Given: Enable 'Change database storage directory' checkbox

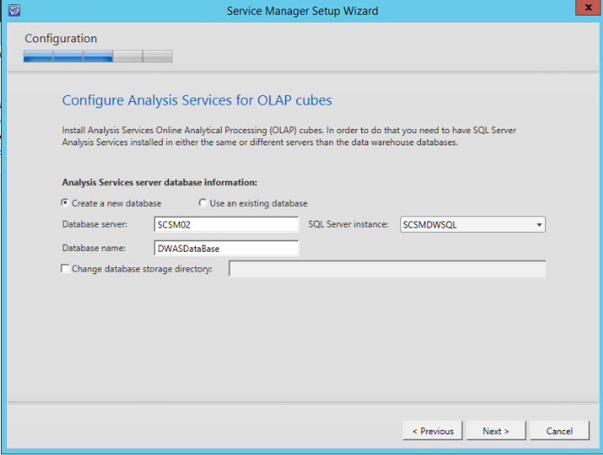Looking at the screenshot, I should pos(66,269).
